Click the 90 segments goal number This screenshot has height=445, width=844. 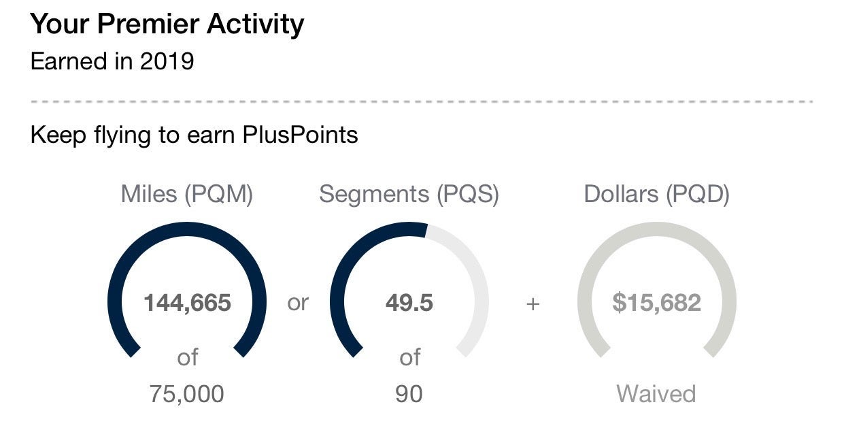(x=409, y=394)
